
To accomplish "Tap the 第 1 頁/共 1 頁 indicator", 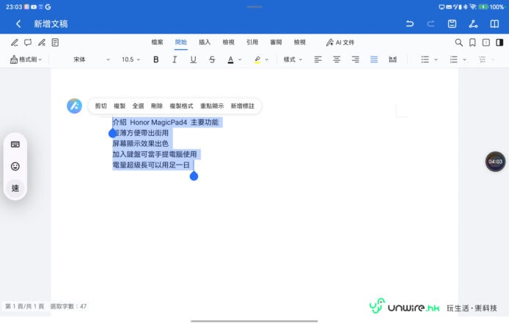I will (x=24, y=306).
